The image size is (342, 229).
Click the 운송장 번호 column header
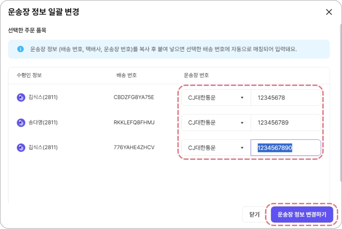tap(196, 75)
